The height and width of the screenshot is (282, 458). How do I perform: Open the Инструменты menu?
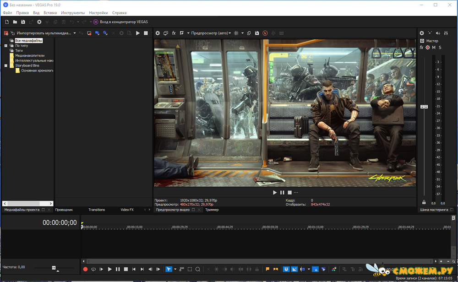(x=73, y=13)
